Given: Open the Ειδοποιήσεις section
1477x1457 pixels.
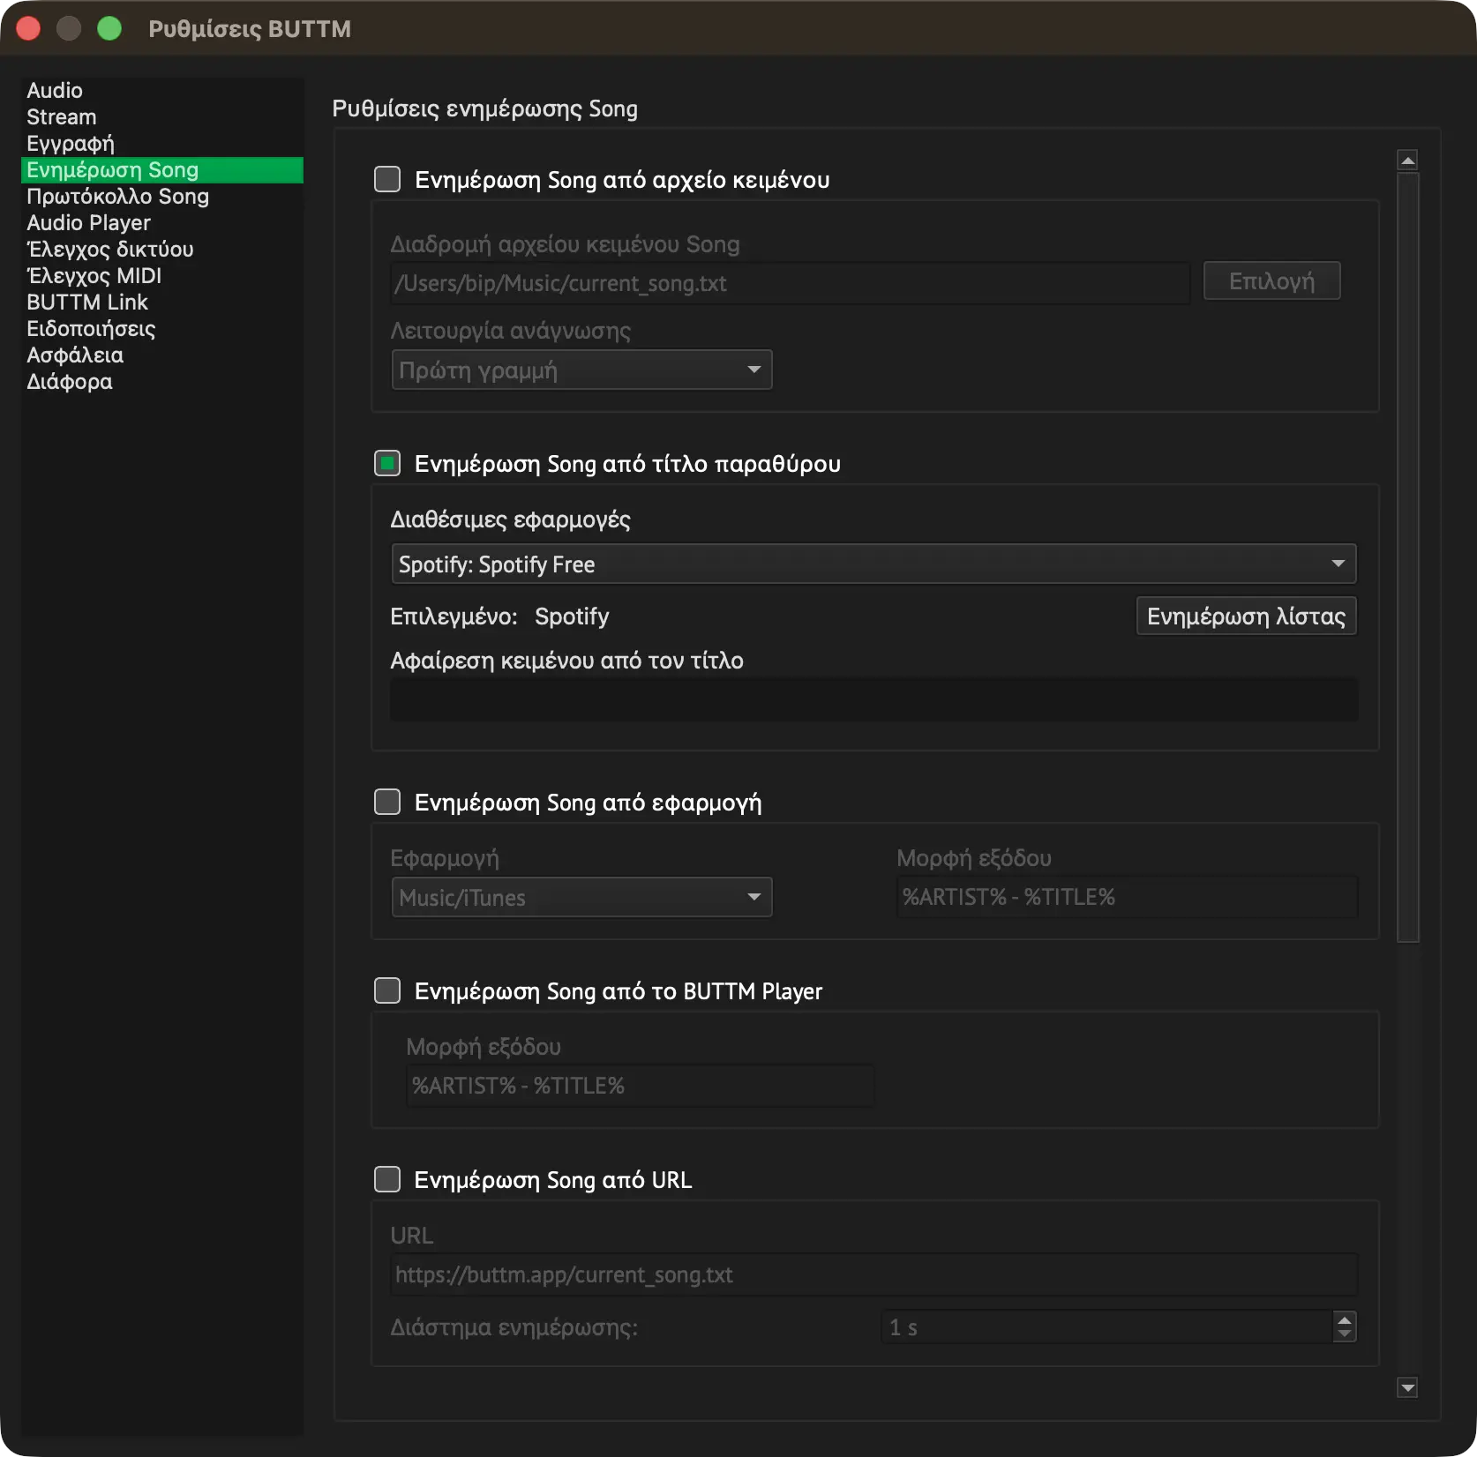Looking at the screenshot, I should [x=162, y=329].
